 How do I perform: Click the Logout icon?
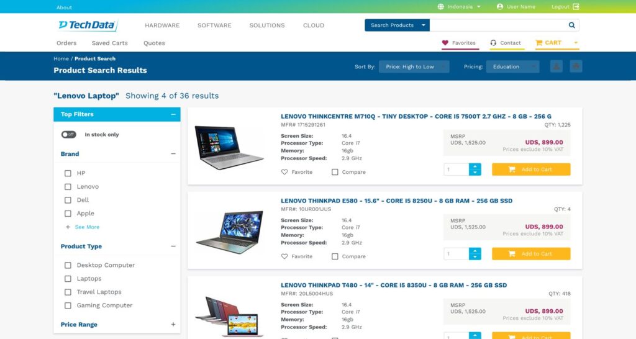(576, 6)
